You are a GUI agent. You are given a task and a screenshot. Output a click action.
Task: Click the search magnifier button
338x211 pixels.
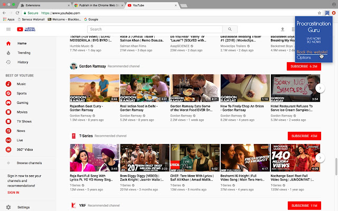pyautogui.click(x=230, y=29)
